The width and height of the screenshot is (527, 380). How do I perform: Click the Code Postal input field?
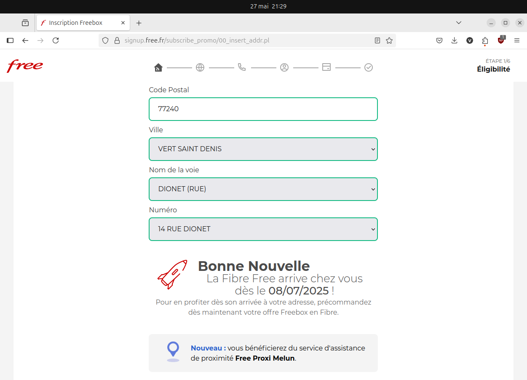[x=263, y=109]
